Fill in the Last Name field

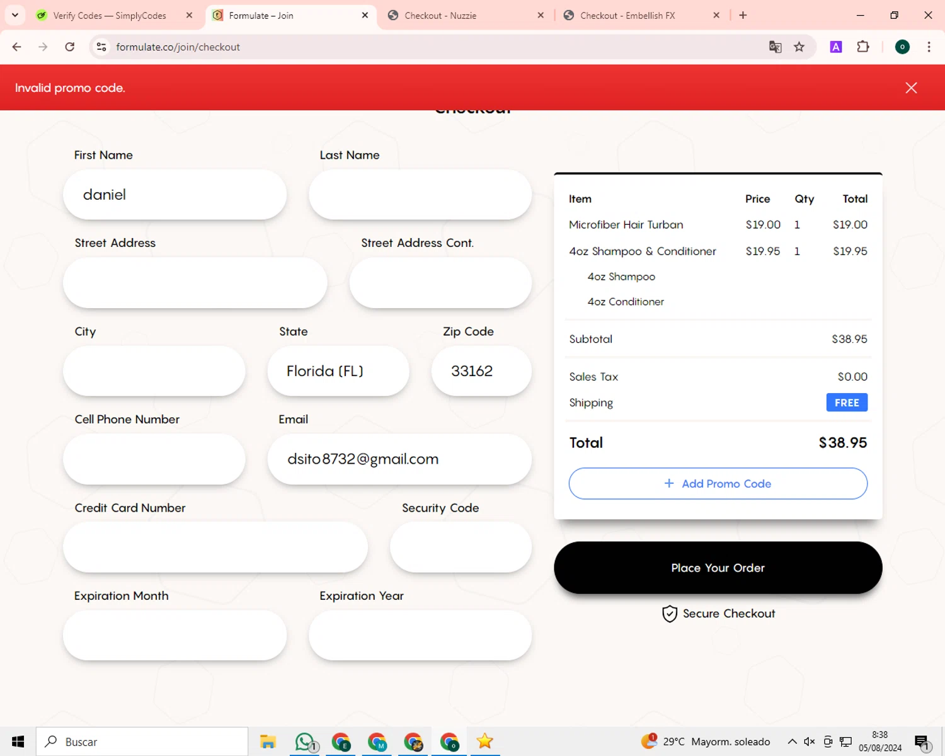(420, 195)
